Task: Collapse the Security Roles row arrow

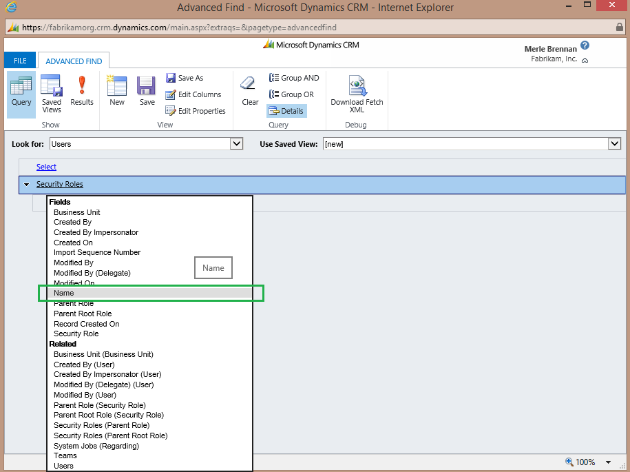Action: [26, 185]
